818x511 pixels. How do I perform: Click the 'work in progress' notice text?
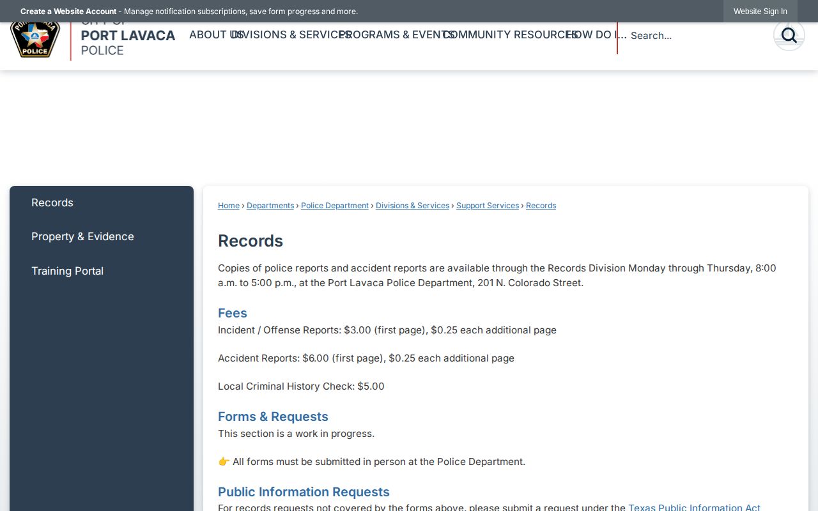[x=296, y=434]
